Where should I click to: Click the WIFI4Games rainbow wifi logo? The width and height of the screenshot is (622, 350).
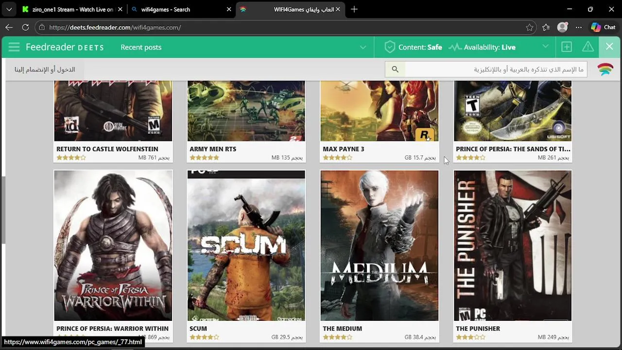pyautogui.click(x=605, y=70)
